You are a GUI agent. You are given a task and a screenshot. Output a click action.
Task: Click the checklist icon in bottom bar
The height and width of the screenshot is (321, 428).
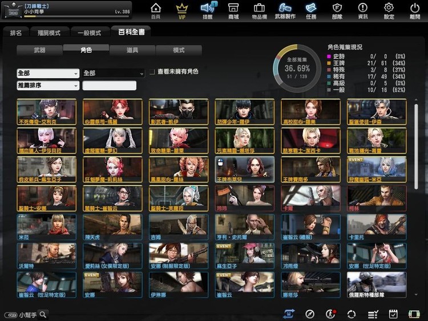373,315
